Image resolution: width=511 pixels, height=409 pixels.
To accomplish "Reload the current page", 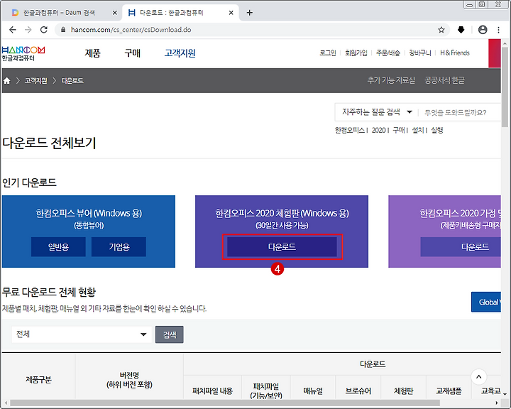I will pos(44,30).
